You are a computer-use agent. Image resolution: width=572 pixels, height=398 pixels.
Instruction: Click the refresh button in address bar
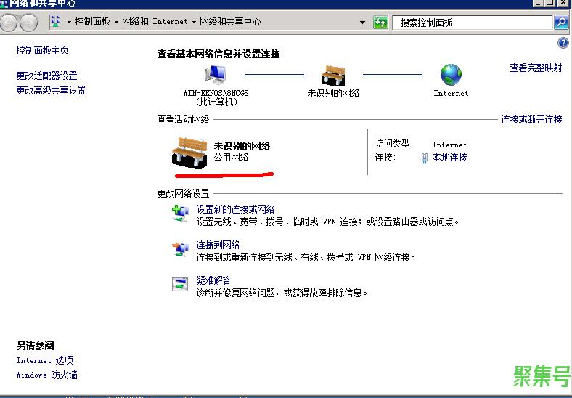(380, 23)
